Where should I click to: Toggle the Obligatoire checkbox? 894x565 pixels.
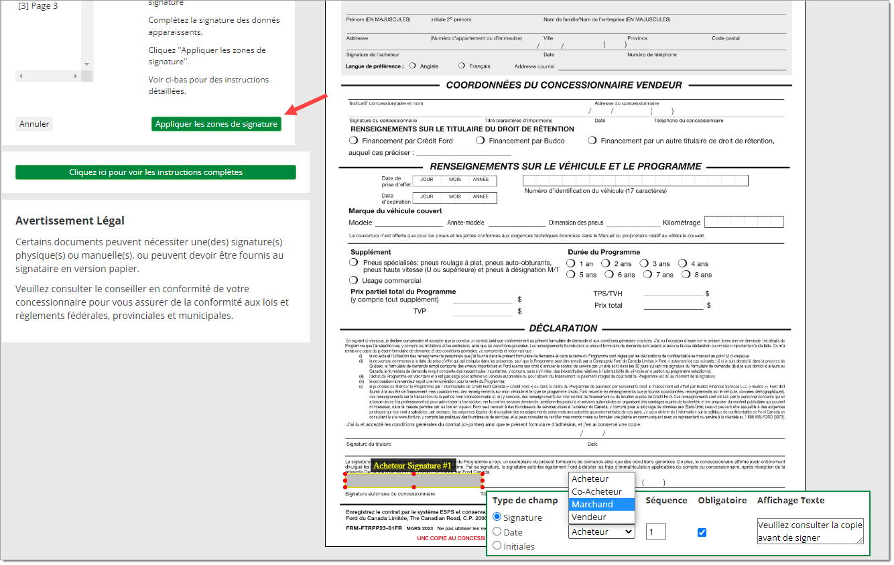(x=702, y=532)
